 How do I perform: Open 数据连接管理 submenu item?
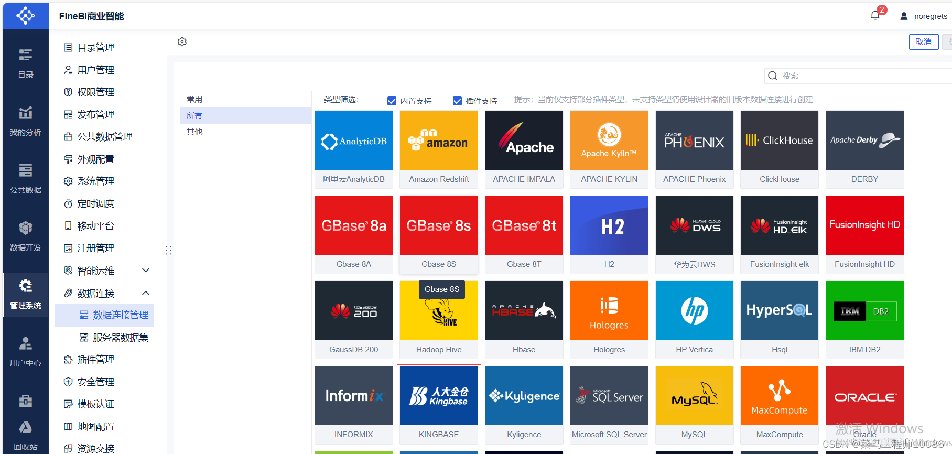click(x=104, y=315)
